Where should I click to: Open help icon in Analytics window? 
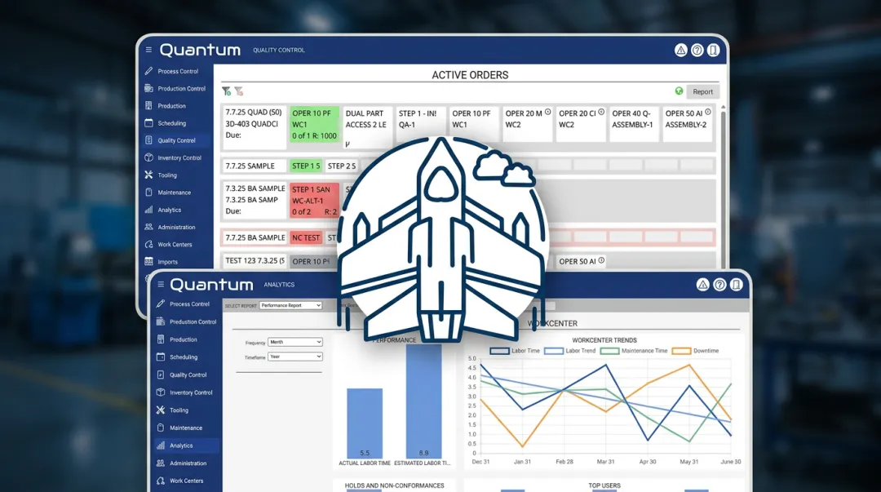[x=719, y=285]
